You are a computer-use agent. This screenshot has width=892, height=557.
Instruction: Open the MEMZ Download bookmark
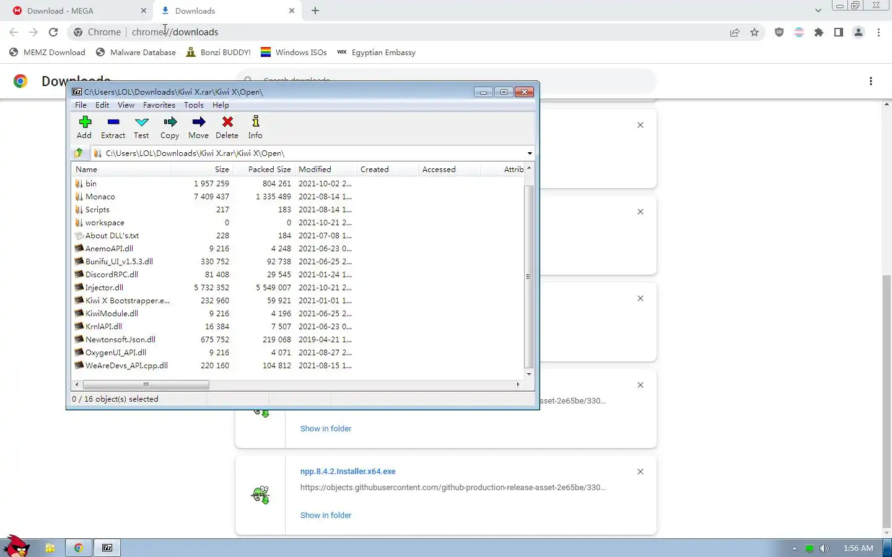tap(48, 53)
